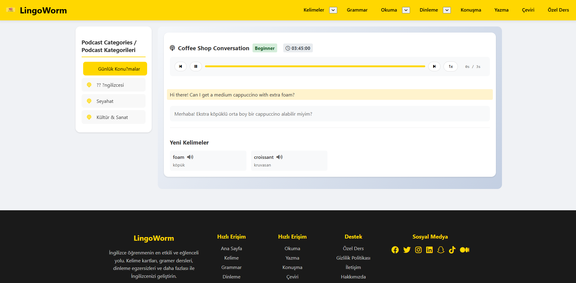Open the Snapchat social media icon
This screenshot has width=576, height=283.
click(x=440, y=250)
